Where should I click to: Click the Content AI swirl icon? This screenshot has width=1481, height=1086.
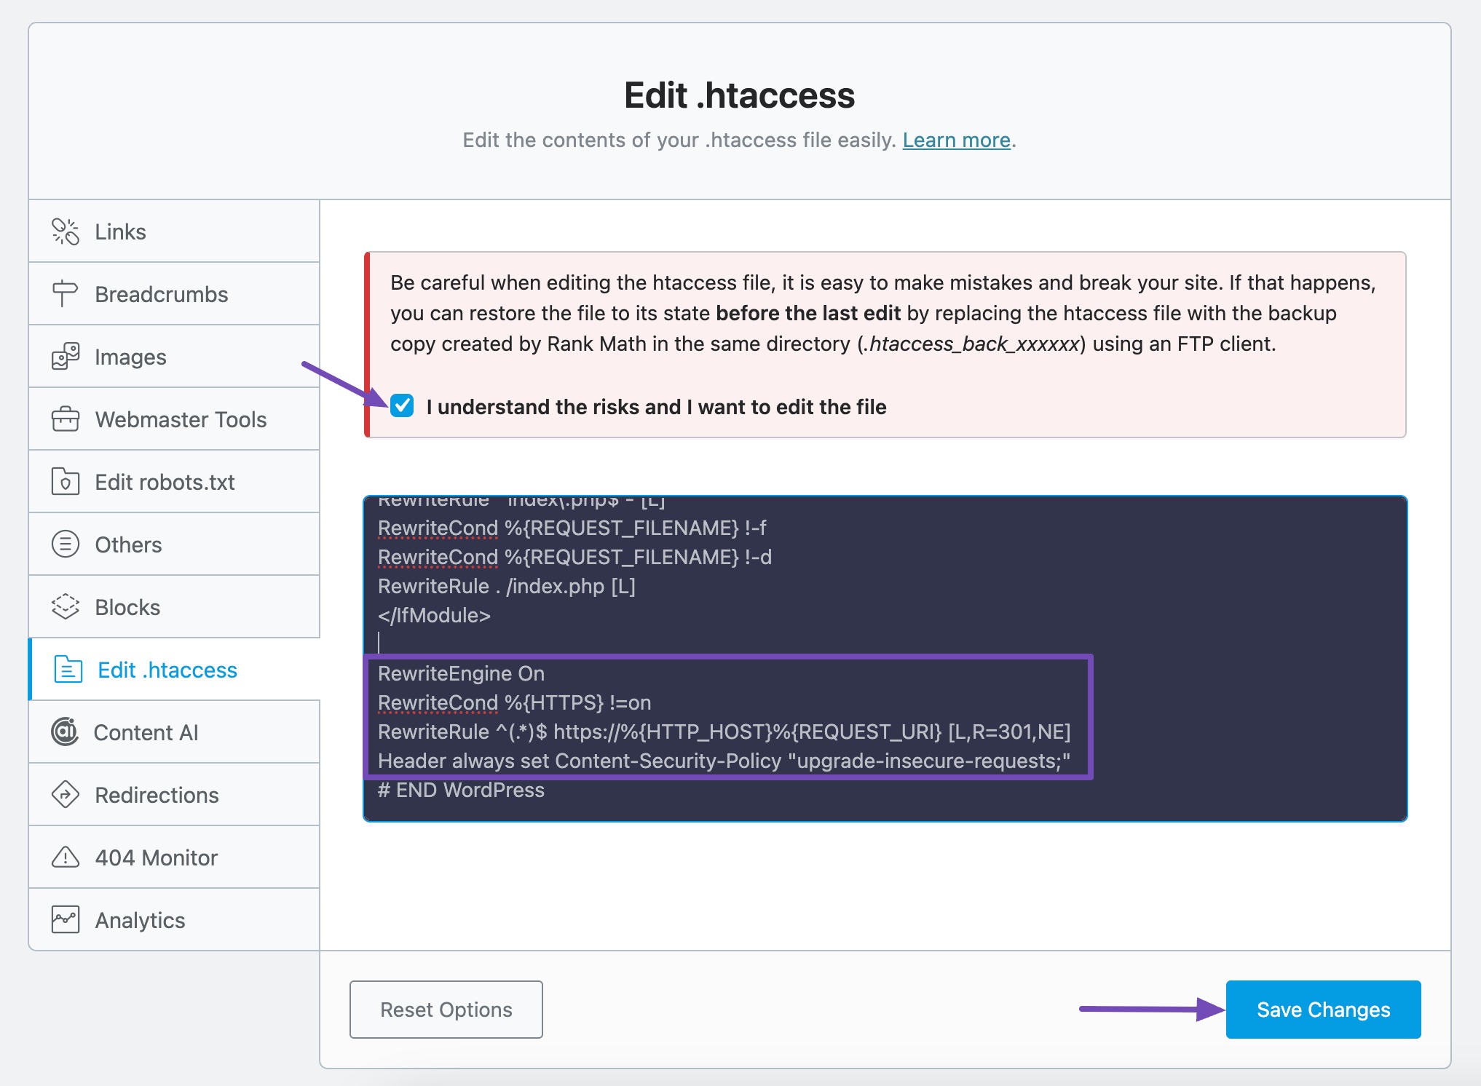[x=65, y=732]
